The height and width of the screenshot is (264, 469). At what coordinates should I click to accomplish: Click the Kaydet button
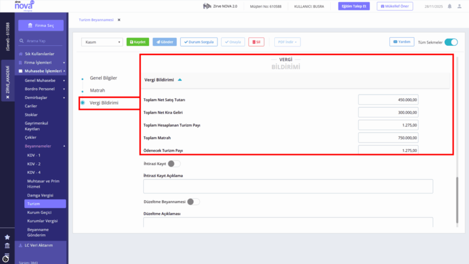coord(137,42)
